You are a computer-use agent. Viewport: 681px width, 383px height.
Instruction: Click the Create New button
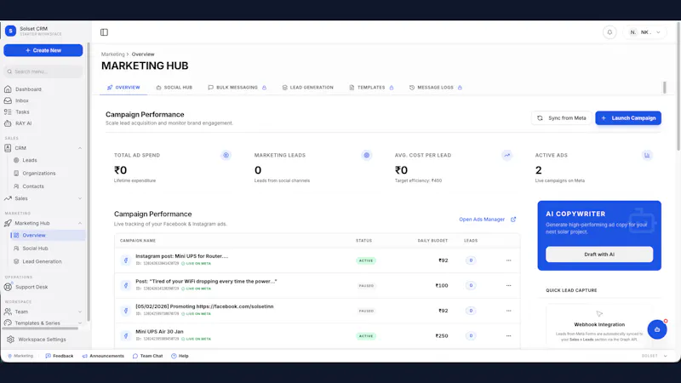(x=43, y=50)
